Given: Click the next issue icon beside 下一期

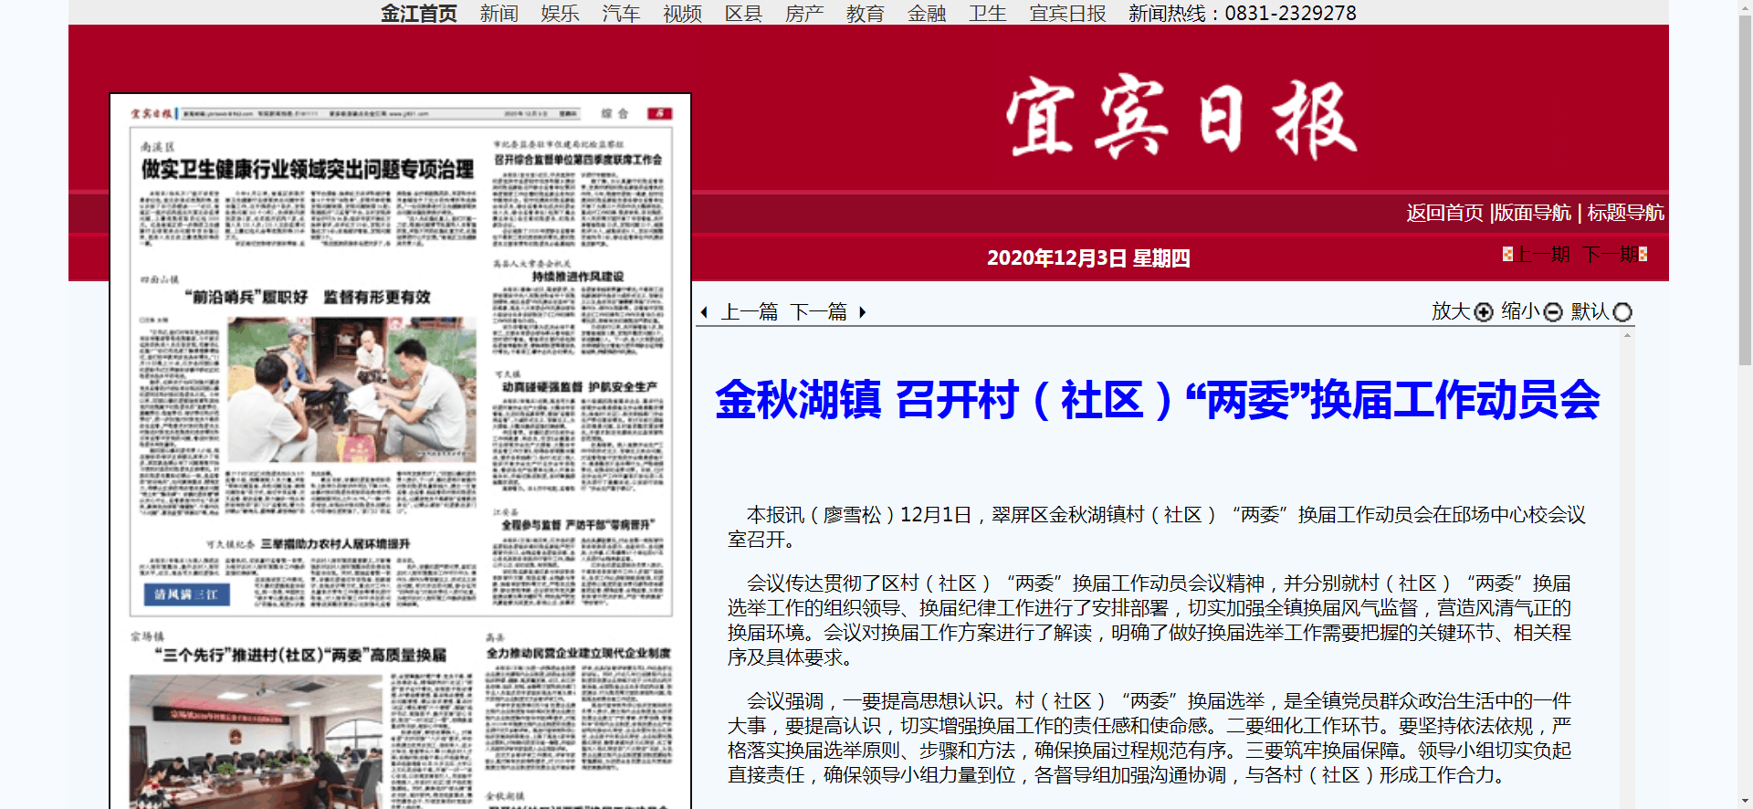Looking at the screenshot, I should click(x=1643, y=254).
